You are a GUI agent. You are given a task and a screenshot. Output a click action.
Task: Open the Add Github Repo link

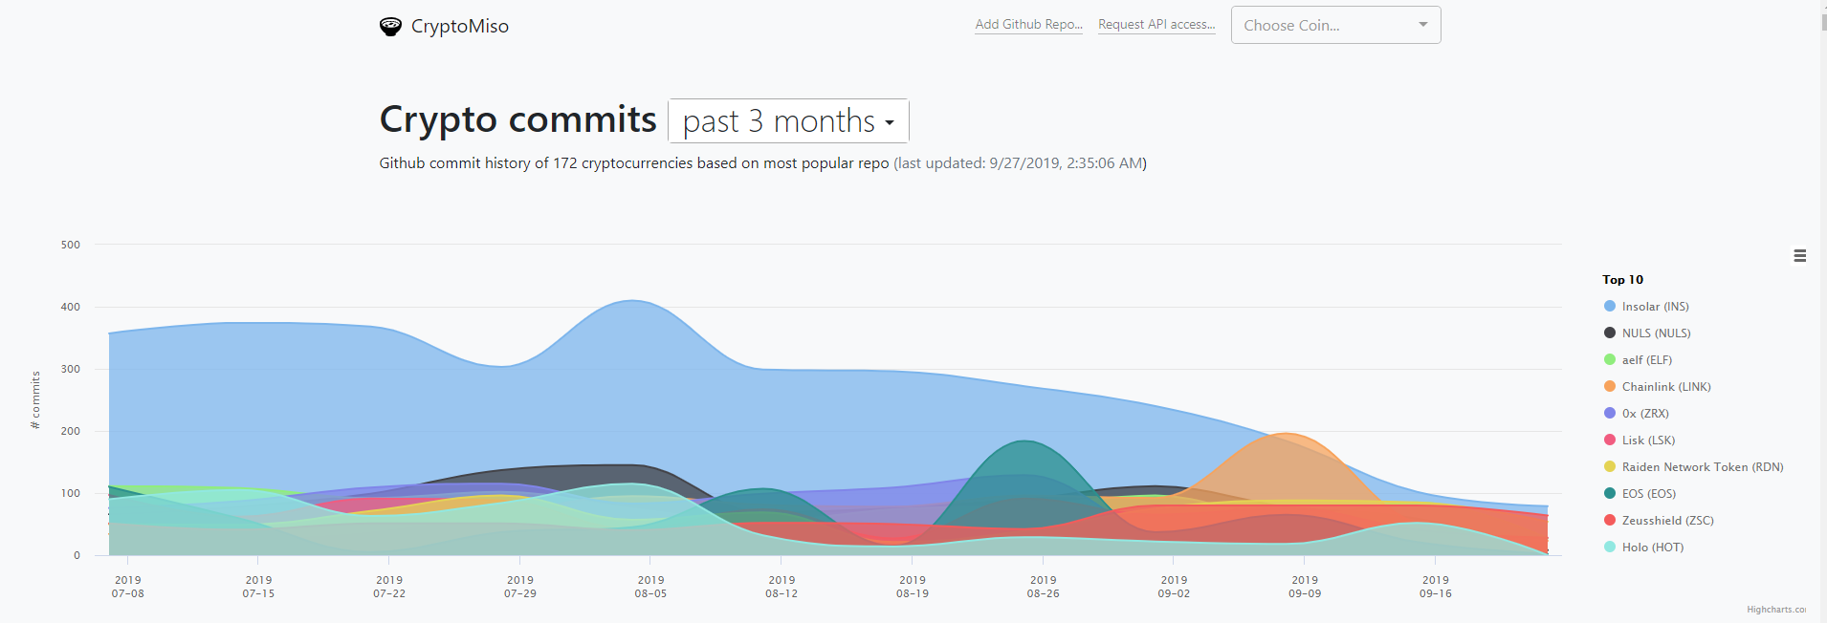point(1028,25)
